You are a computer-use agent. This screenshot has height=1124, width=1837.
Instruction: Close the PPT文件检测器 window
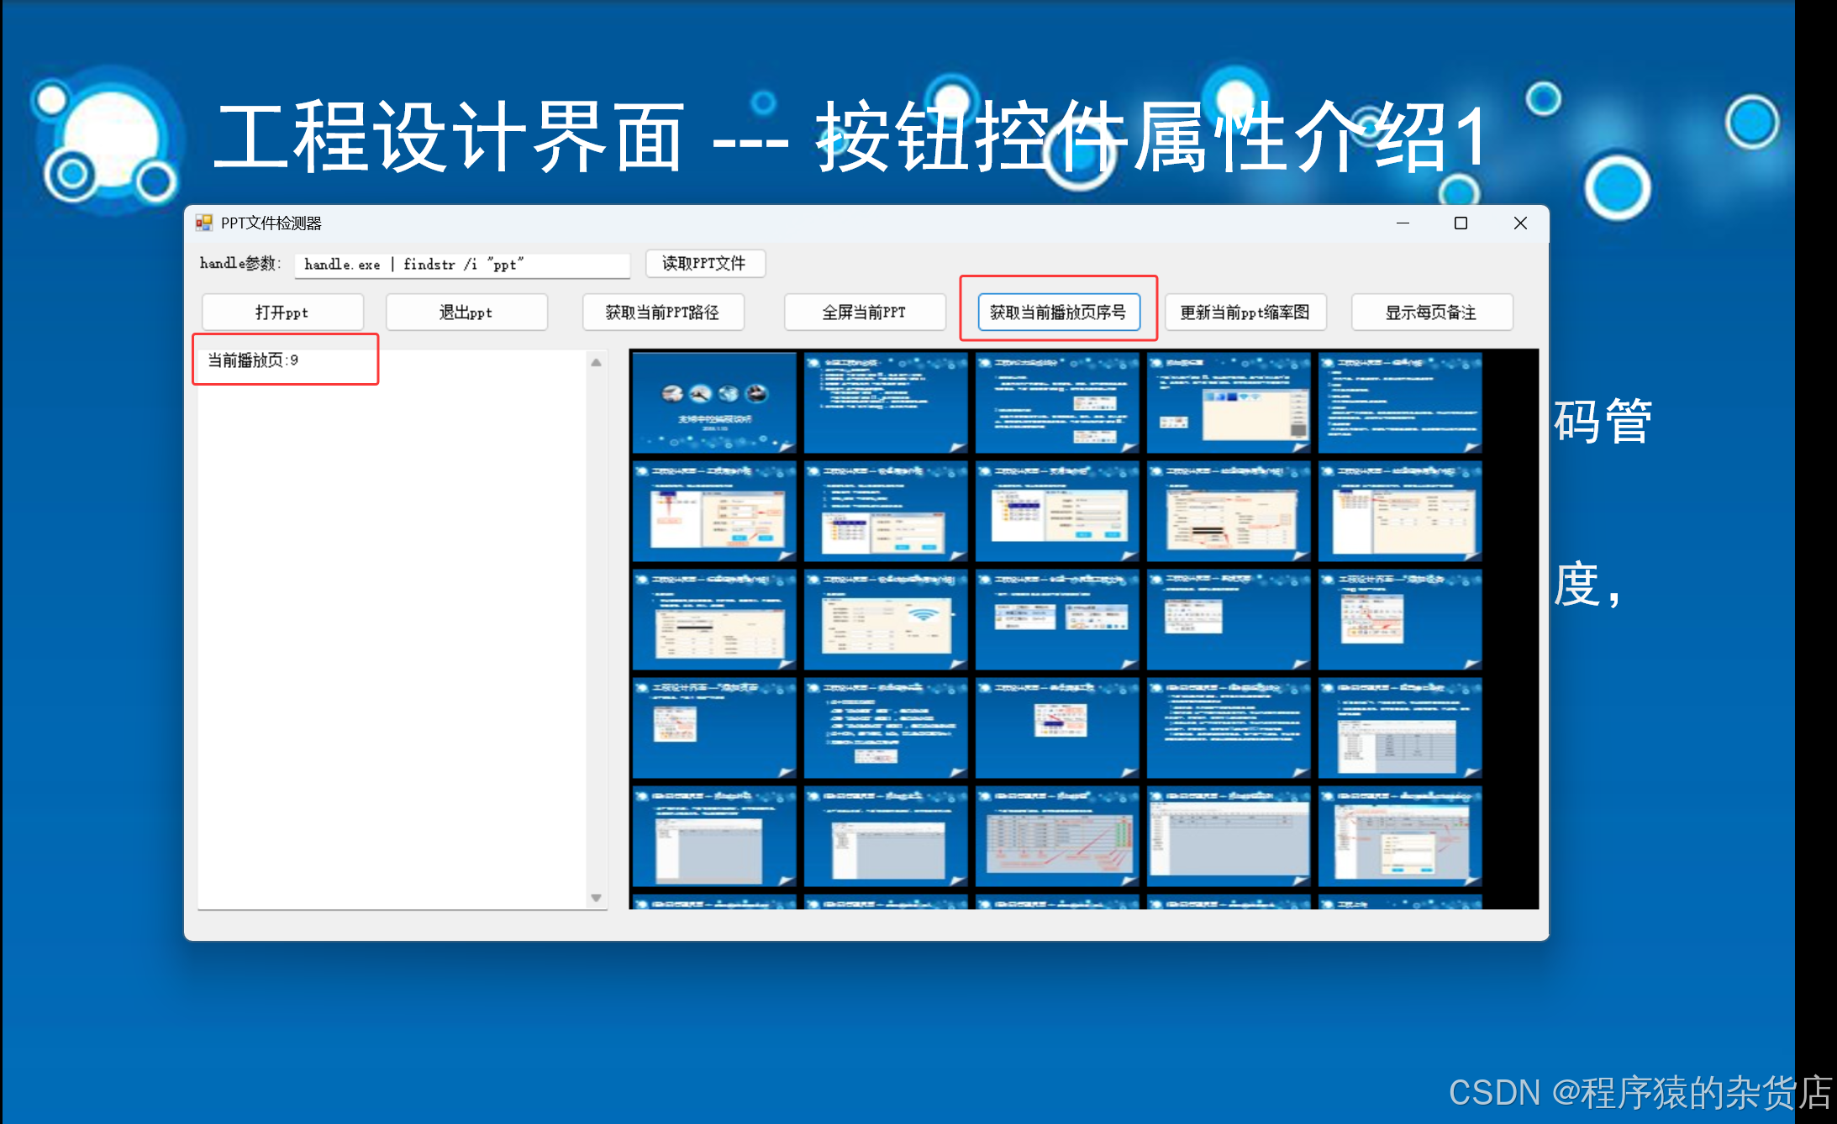[1520, 223]
